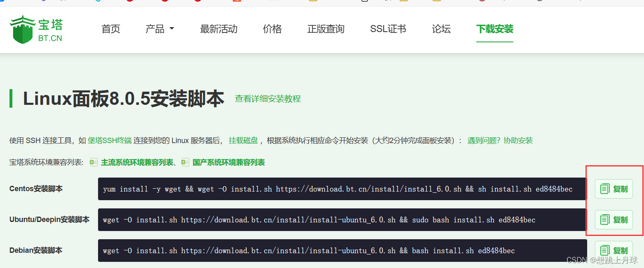Image resolution: width=644 pixels, height=268 pixels.
Task: Open the 挂载磁盘 link
Action: (x=243, y=140)
